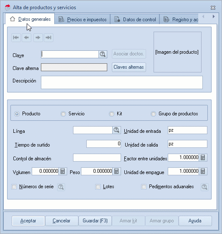Check the Lotes checkbox
The width and height of the screenshot is (222, 234).
pyautogui.click(x=98, y=187)
